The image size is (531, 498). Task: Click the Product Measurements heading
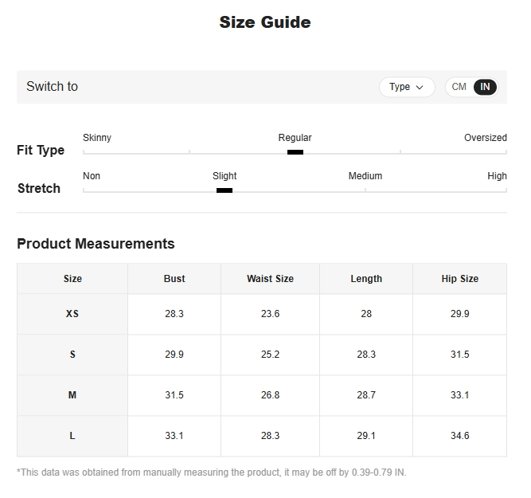[96, 244]
